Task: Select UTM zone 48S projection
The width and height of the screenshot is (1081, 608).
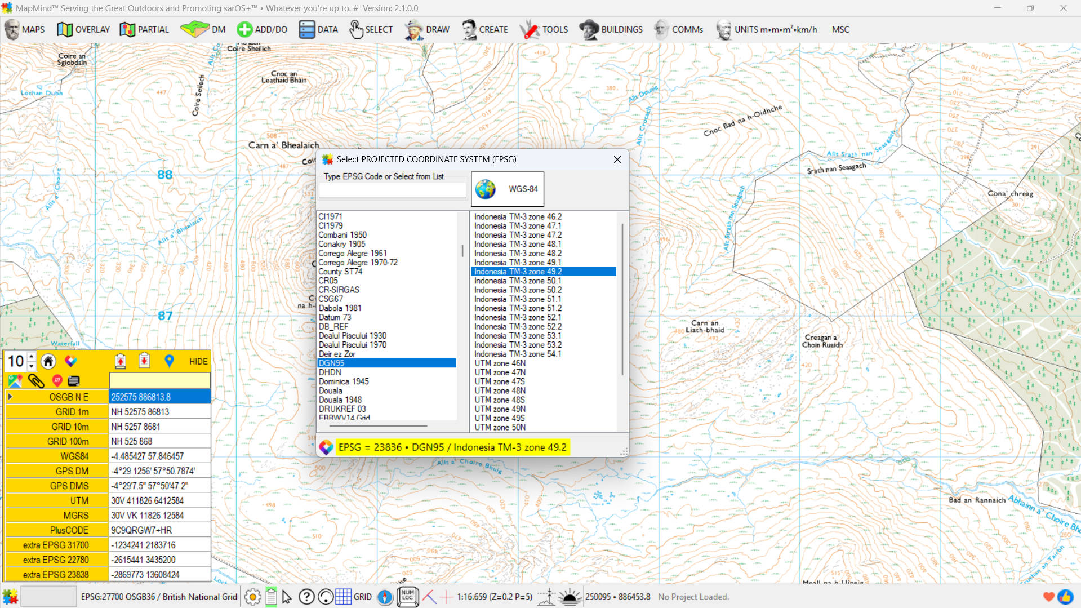Action: (500, 400)
